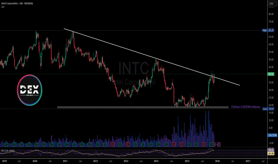The width and height of the screenshot is (278, 164).
Task: Select red earnings marker nearest Jul 2022
Action: coord(112,144)
